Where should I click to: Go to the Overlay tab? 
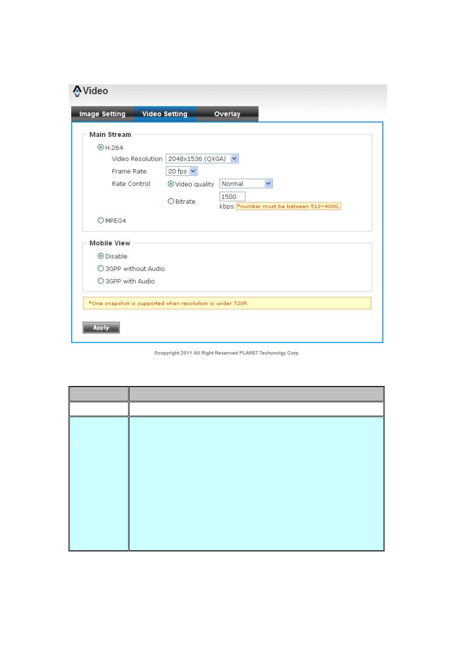(227, 114)
